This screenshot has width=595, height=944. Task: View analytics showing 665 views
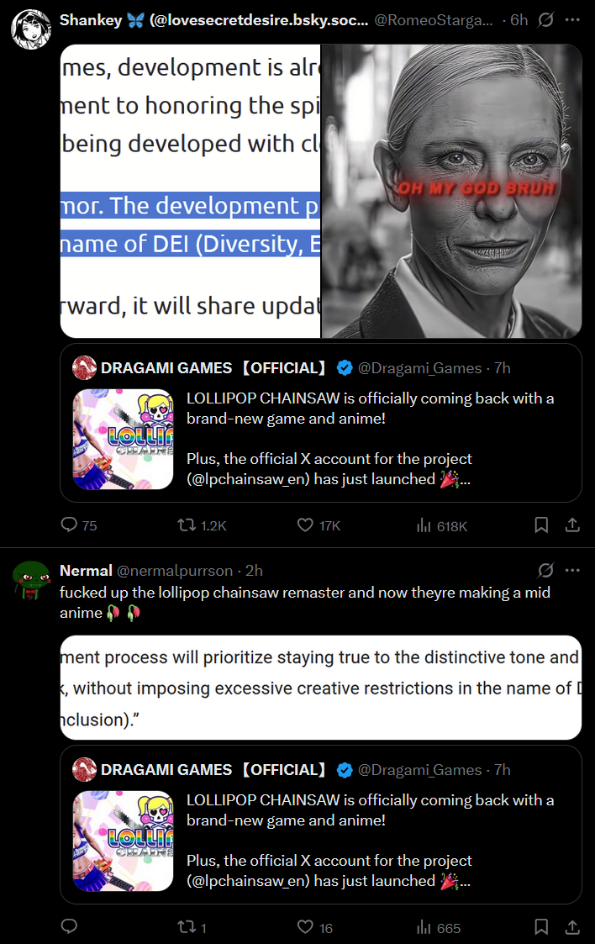(438, 928)
